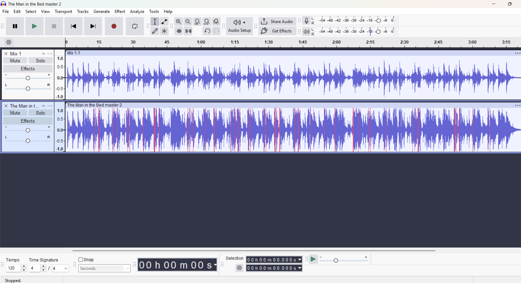
Task: Collapse the Mix 1 track
Action: click(43, 54)
